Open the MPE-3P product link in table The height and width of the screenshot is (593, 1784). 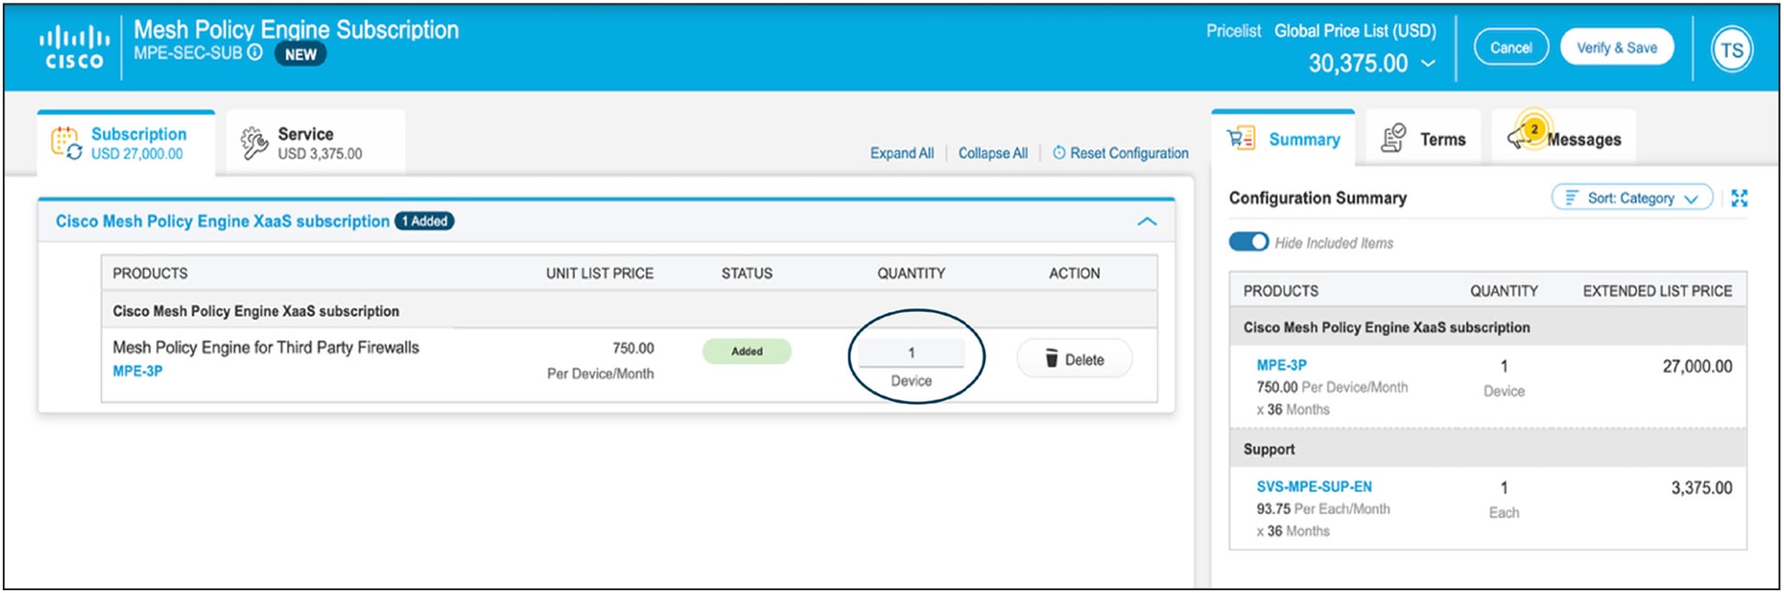[x=138, y=371]
